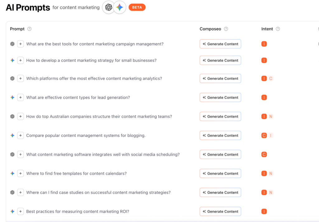Viewport: 319px width, 222px height.
Task: Click Gemini icon beside content calendars templates prompt
Action: point(12,173)
